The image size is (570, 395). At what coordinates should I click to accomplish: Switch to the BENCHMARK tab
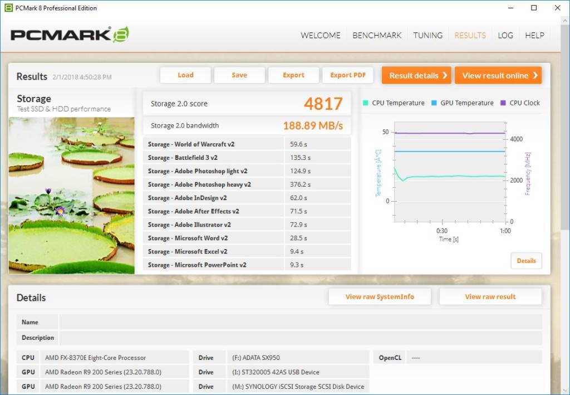coord(377,35)
